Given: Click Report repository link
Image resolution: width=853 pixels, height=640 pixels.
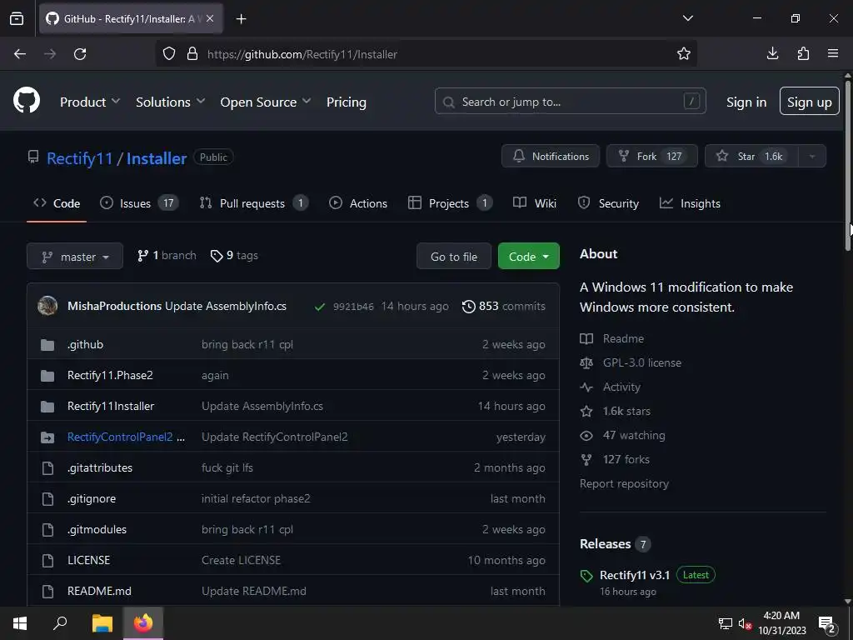Looking at the screenshot, I should tap(624, 484).
